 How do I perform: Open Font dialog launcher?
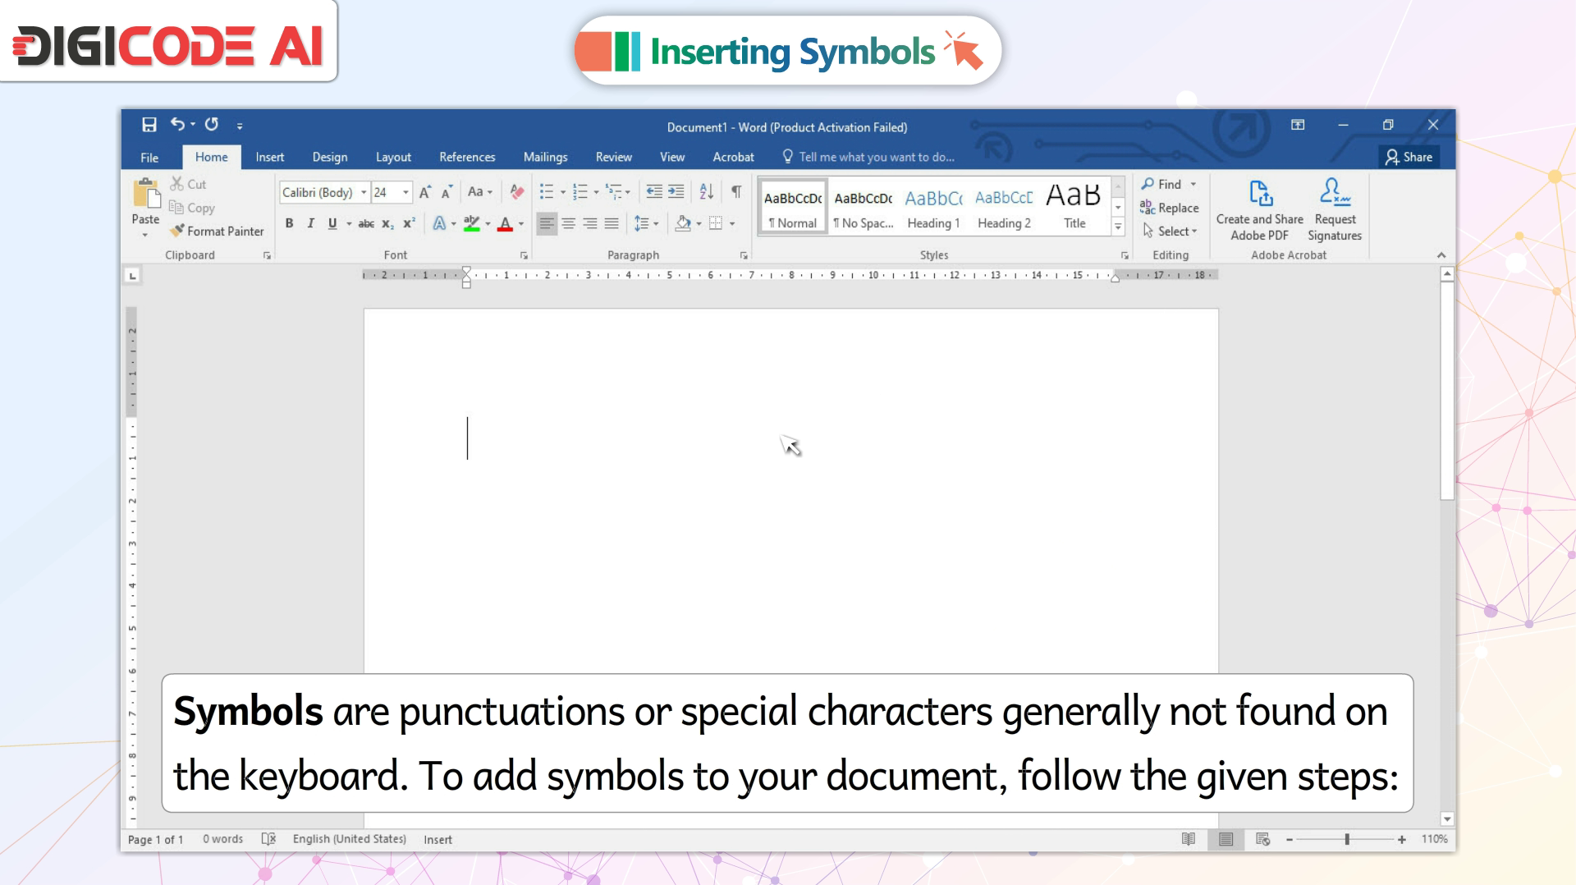pos(524,255)
